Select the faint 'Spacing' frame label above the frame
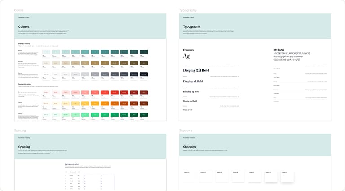 click(20, 130)
